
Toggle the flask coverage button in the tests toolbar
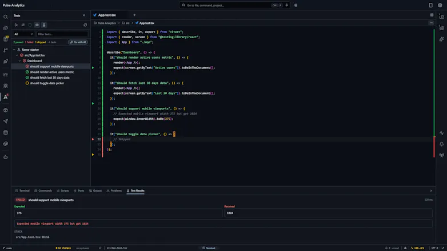pyautogui.click(x=44, y=25)
